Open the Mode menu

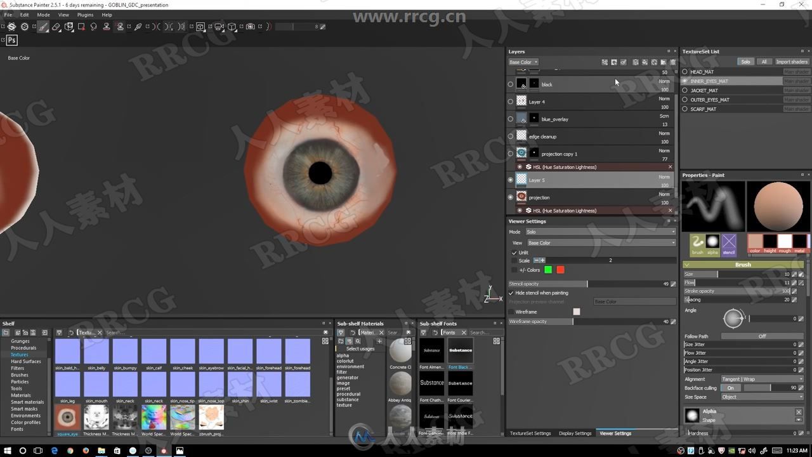pos(43,15)
